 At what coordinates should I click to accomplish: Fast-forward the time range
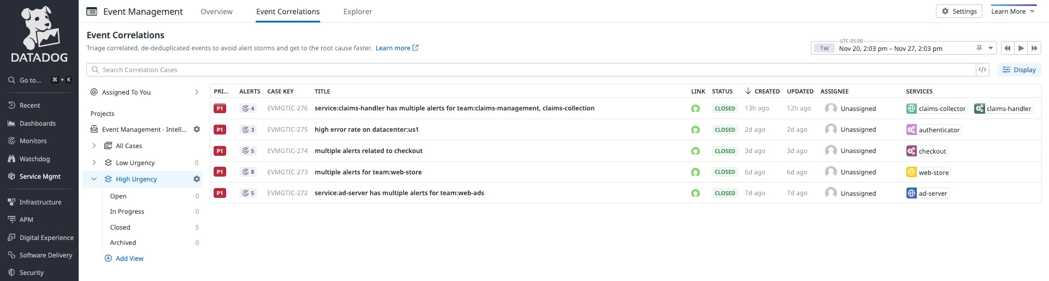click(1034, 48)
